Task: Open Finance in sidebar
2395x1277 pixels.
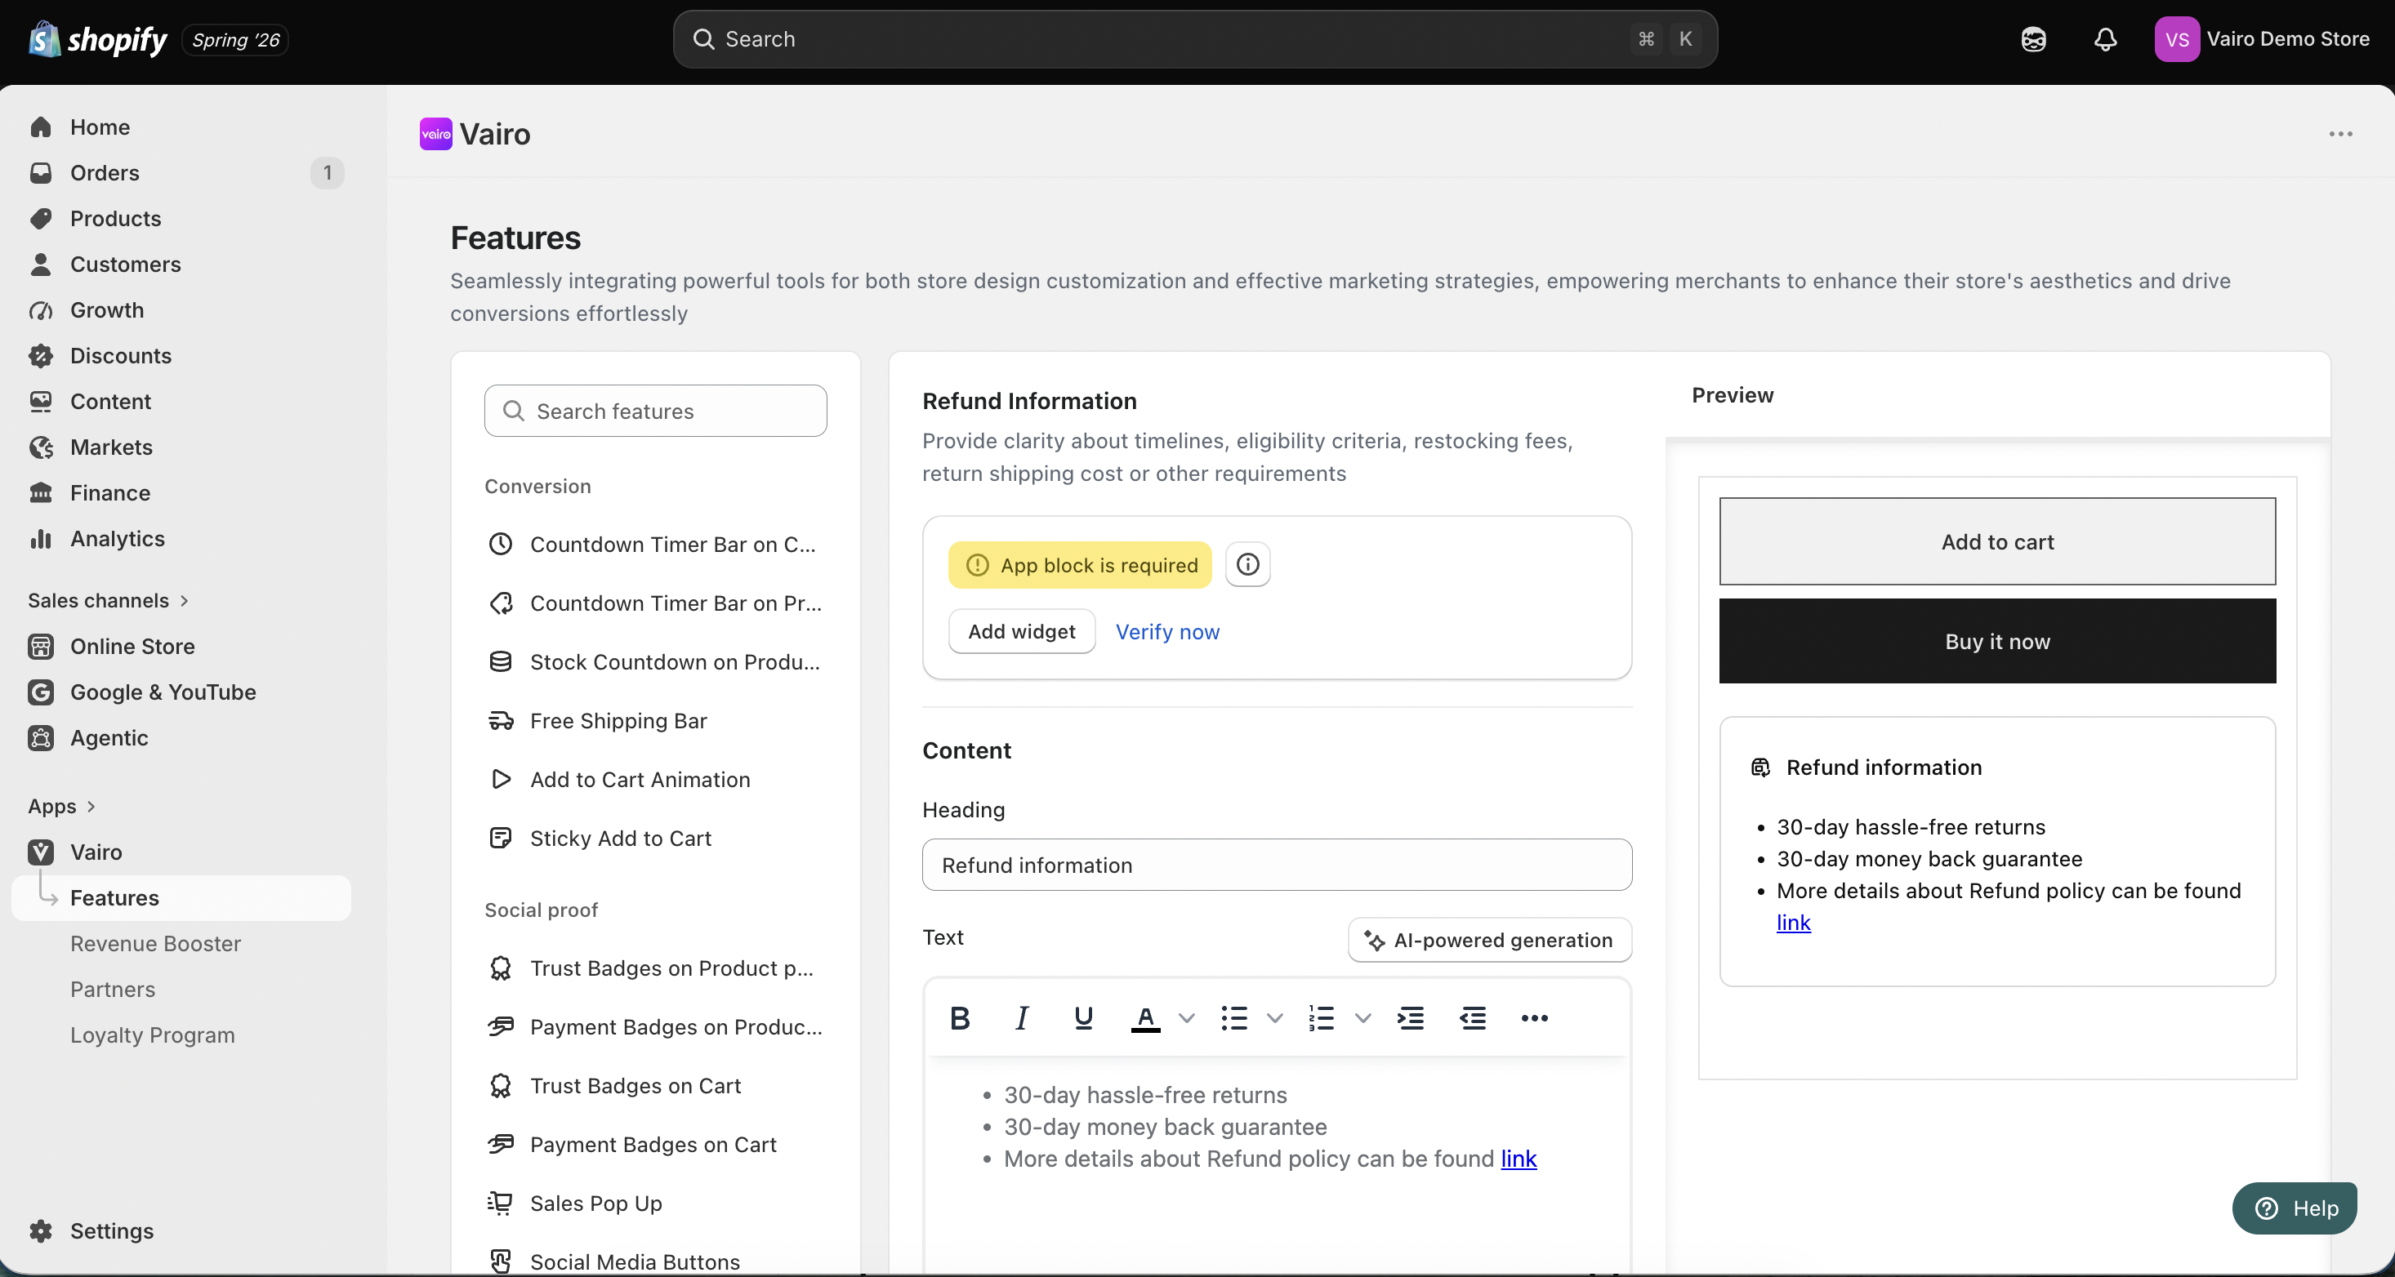Action: pos(181,492)
